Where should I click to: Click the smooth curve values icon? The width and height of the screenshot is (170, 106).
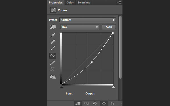point(53,69)
